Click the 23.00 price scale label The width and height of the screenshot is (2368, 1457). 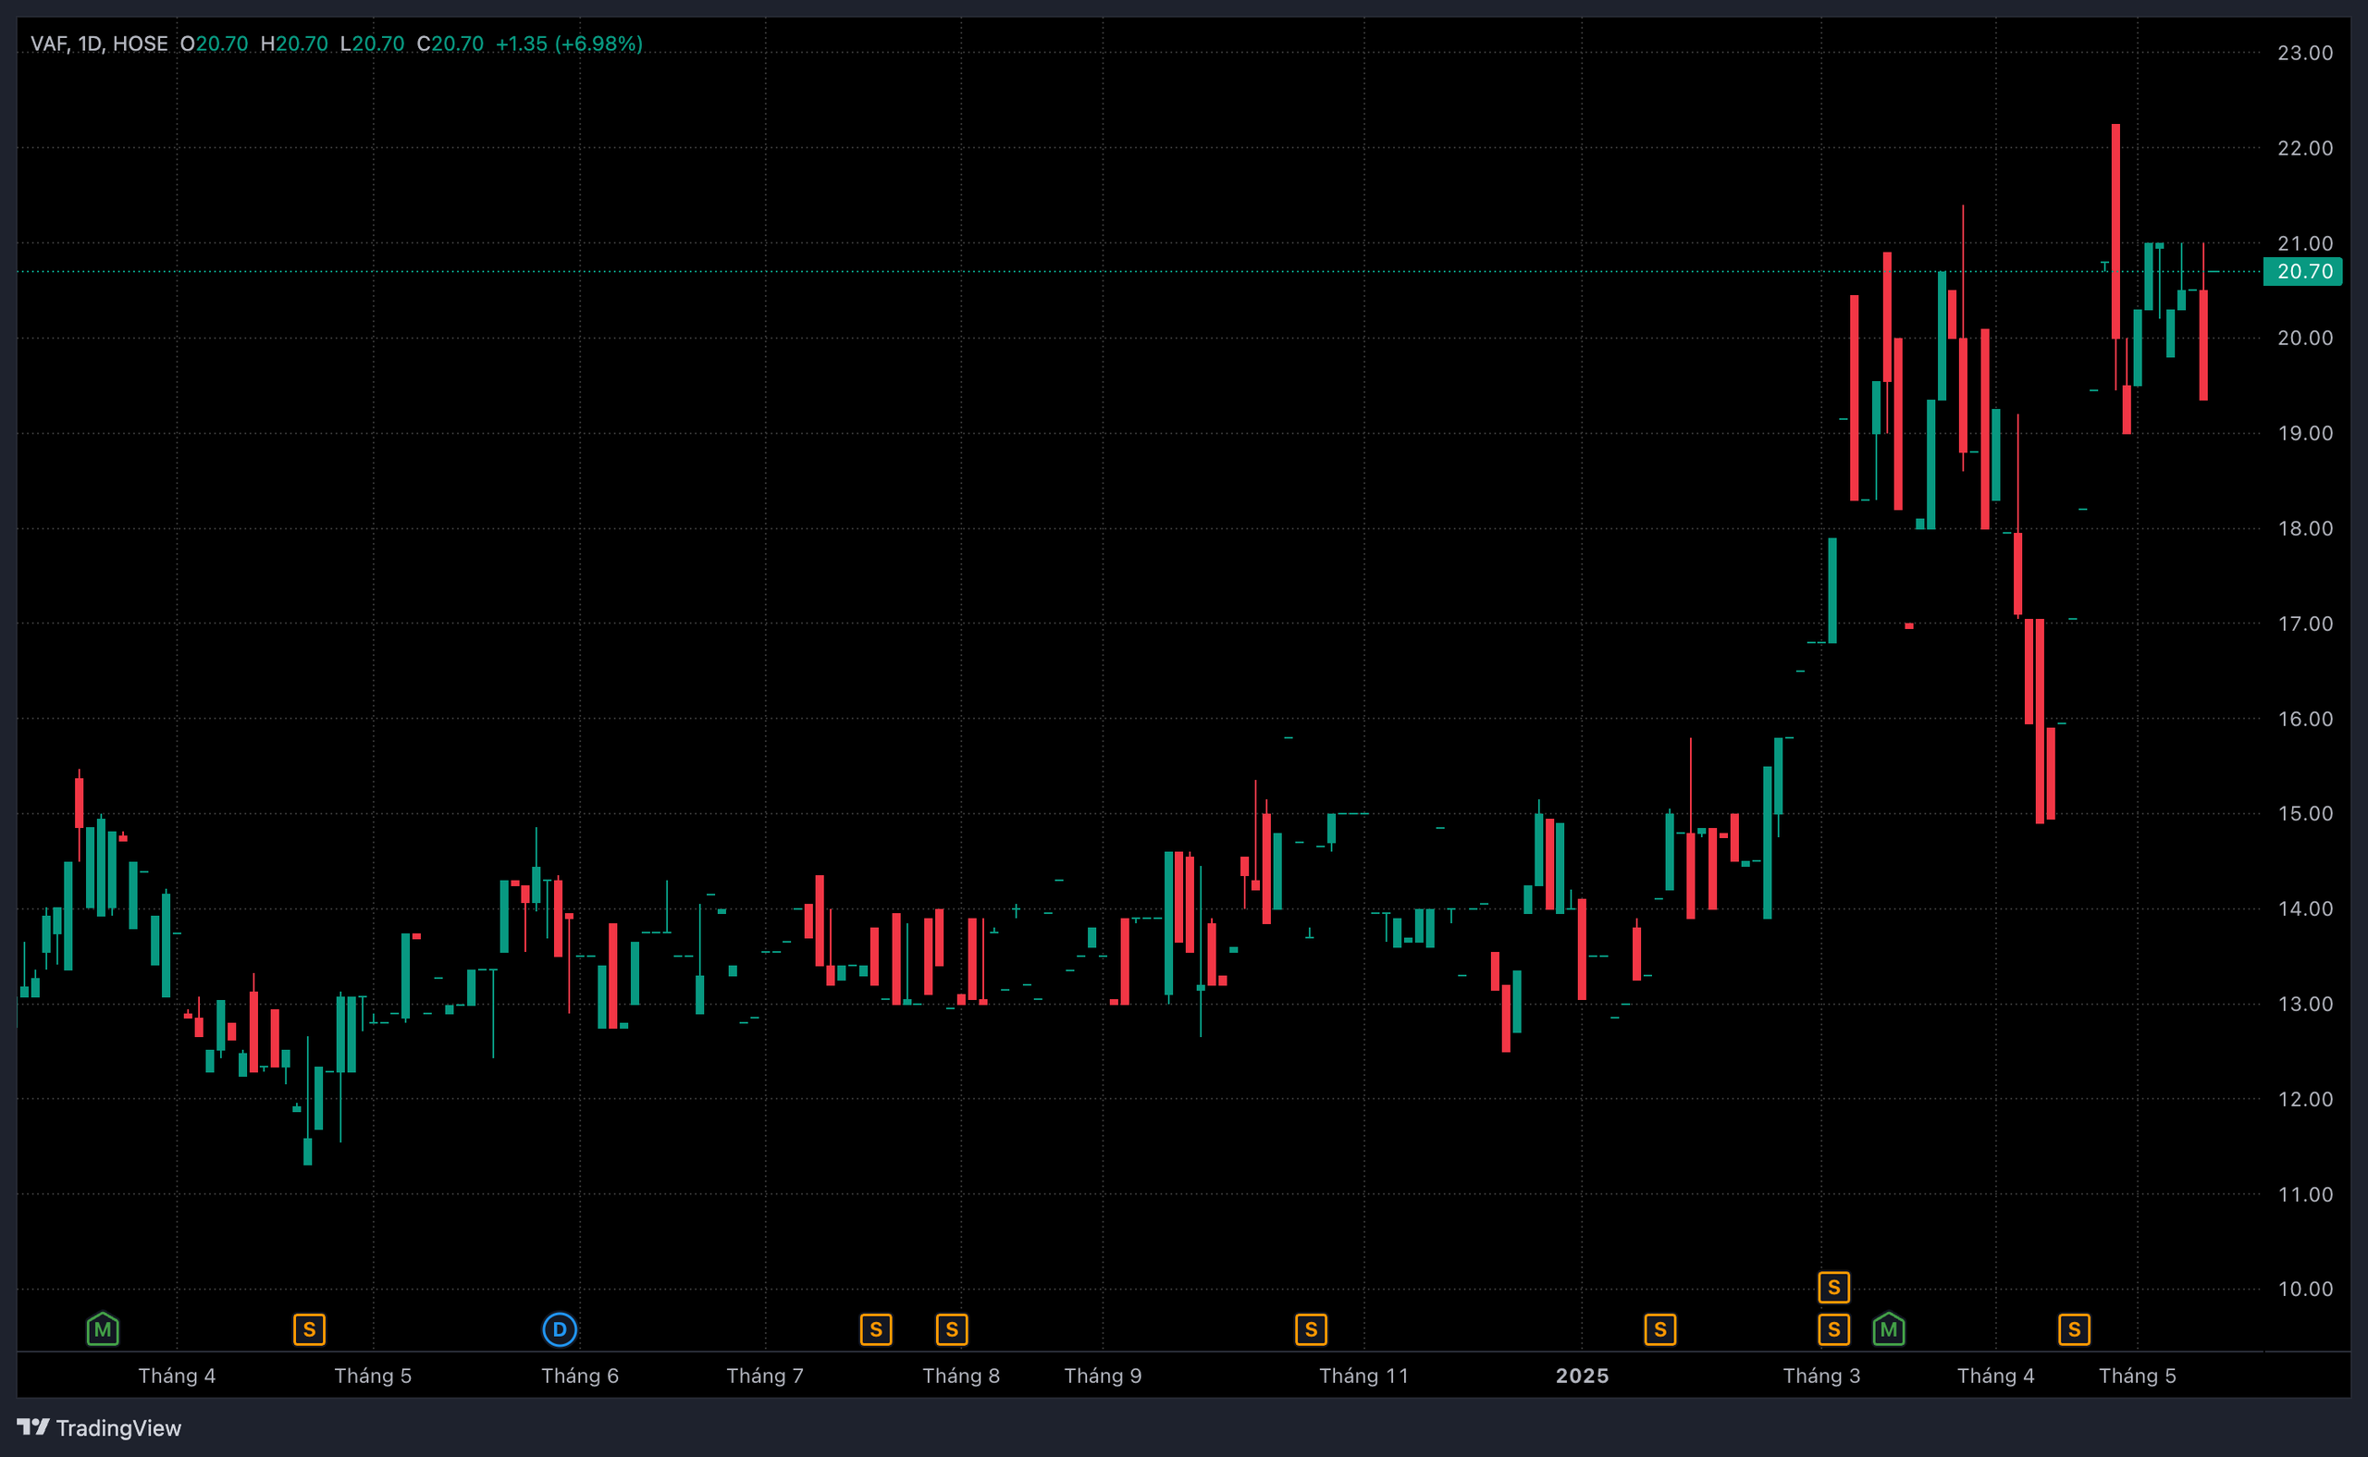2304,53
